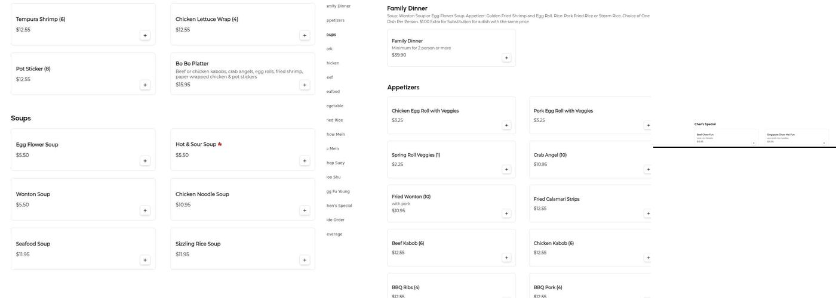Jump to Soups in category sidebar
This screenshot has height=298, width=836.
pos(331,35)
